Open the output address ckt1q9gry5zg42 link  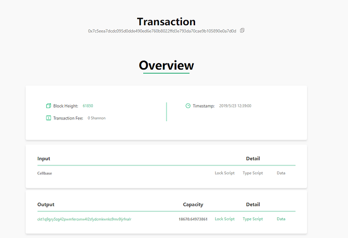click(x=84, y=219)
